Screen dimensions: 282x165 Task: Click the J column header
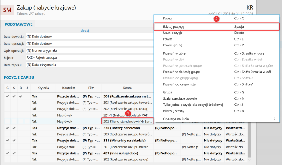(x=27, y=88)
